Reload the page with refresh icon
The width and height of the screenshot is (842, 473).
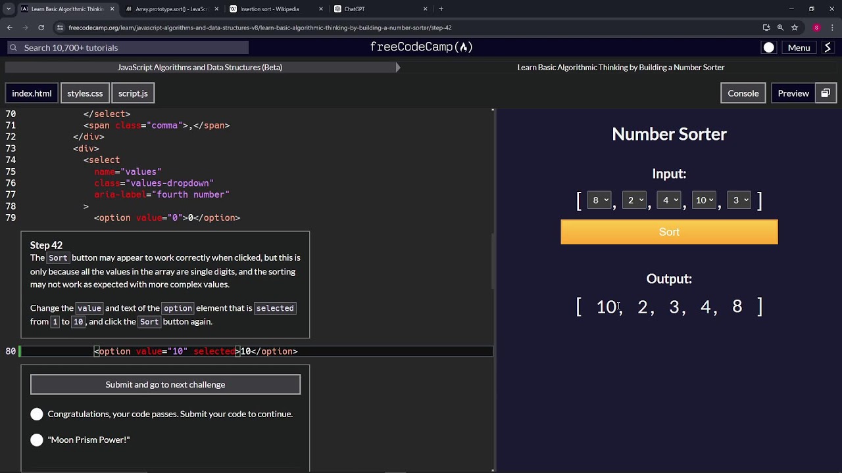[x=41, y=28]
